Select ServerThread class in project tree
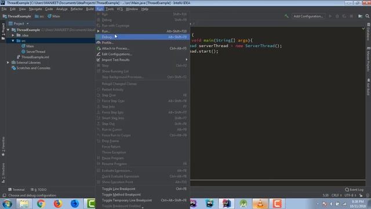The height and width of the screenshot is (209, 371). tap(34, 52)
